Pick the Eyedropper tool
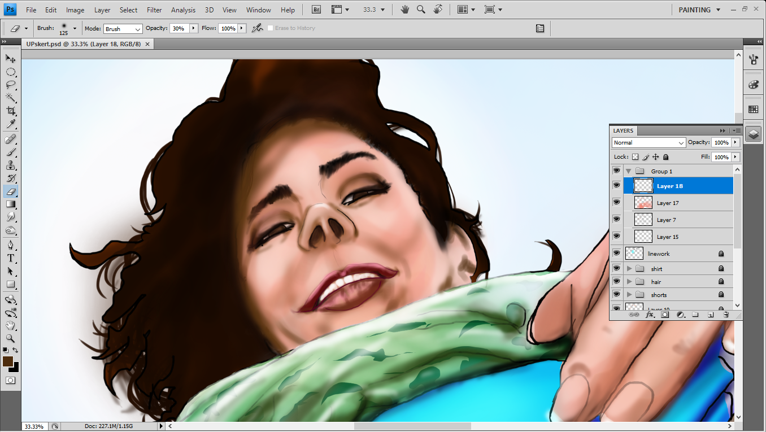The width and height of the screenshot is (766, 432). (11, 124)
